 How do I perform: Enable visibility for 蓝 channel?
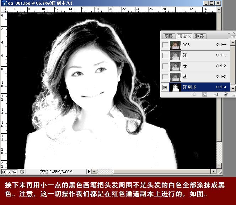point(165,77)
